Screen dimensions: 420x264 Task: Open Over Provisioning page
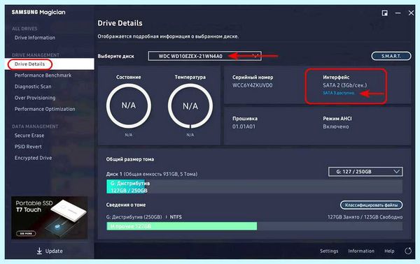35,98
